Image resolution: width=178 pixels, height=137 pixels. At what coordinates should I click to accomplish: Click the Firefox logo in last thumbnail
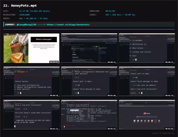click(145, 113)
